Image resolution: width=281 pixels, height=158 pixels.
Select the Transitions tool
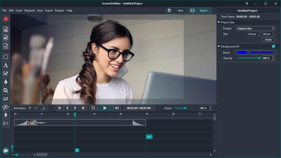6,98
